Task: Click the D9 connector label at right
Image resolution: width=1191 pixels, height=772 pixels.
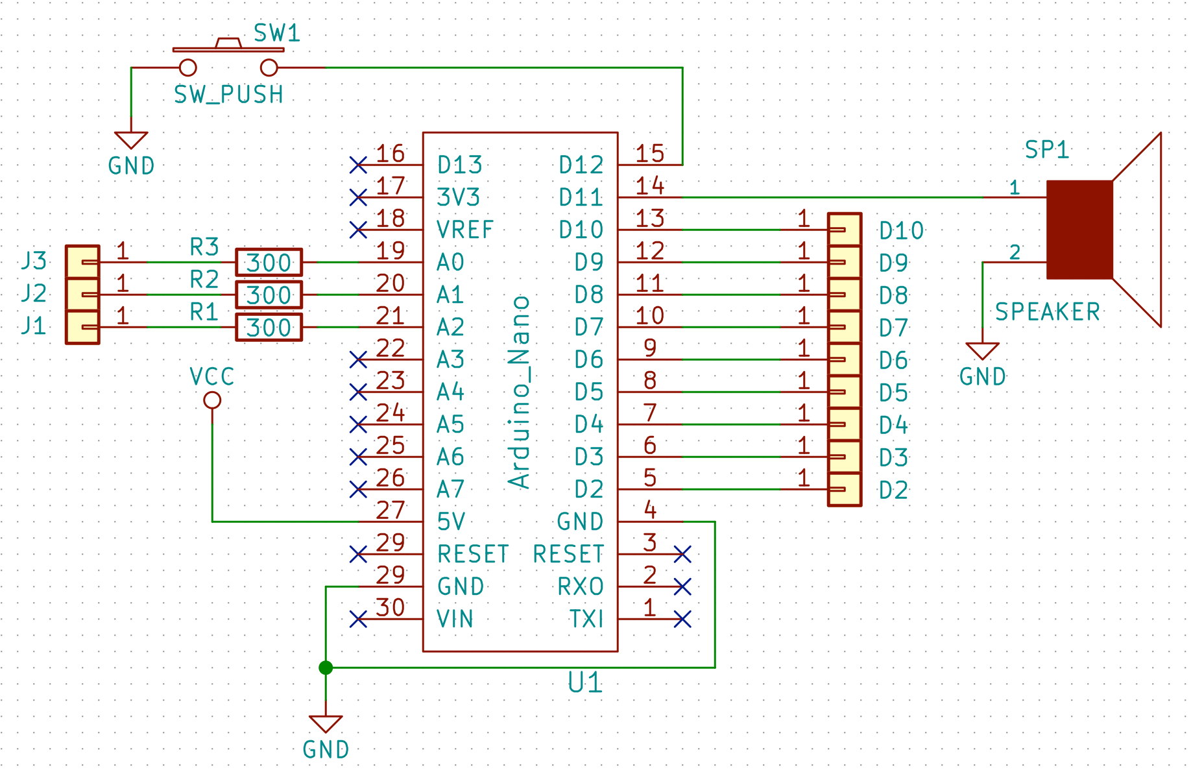Action: pyautogui.click(x=894, y=263)
